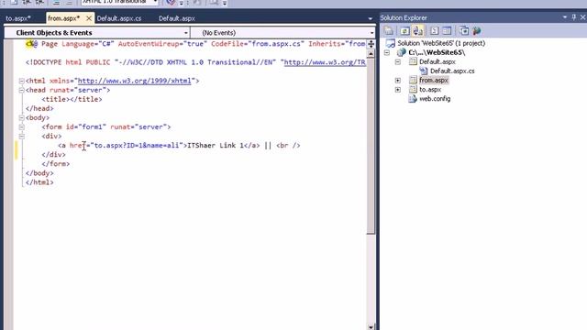This screenshot has width=587, height=330.
Task: Collapse the <html> code outlining region
Action: (x=22, y=81)
